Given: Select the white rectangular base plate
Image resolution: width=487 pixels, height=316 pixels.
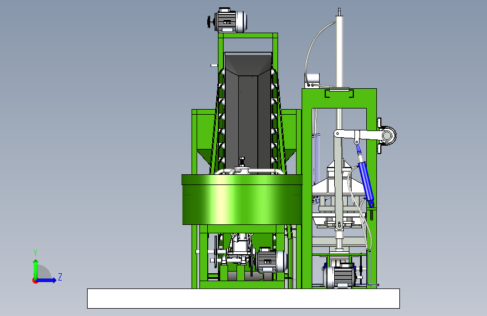Looking at the screenshot, I should point(243,299).
